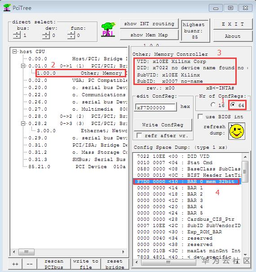Select the BAR 5 dump row
This screenshot has width=256, height=272.
point(187,213)
